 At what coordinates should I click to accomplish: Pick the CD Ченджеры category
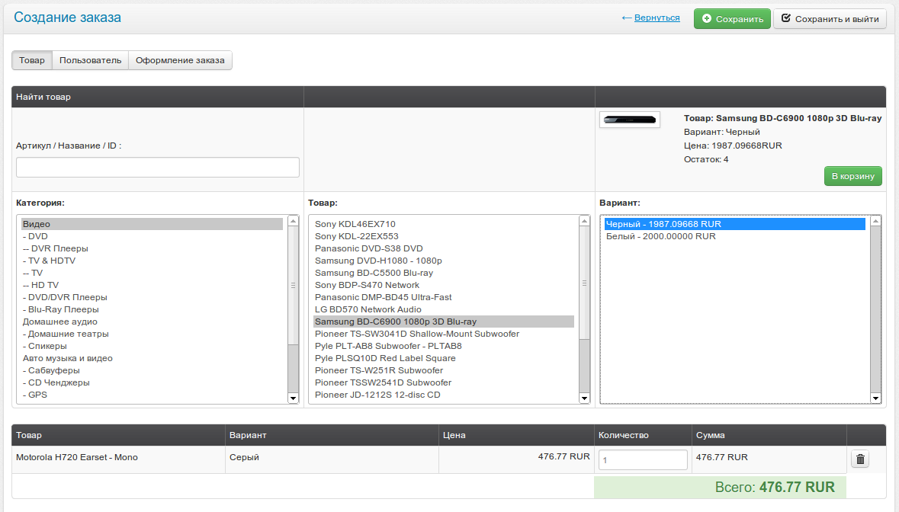152,382
